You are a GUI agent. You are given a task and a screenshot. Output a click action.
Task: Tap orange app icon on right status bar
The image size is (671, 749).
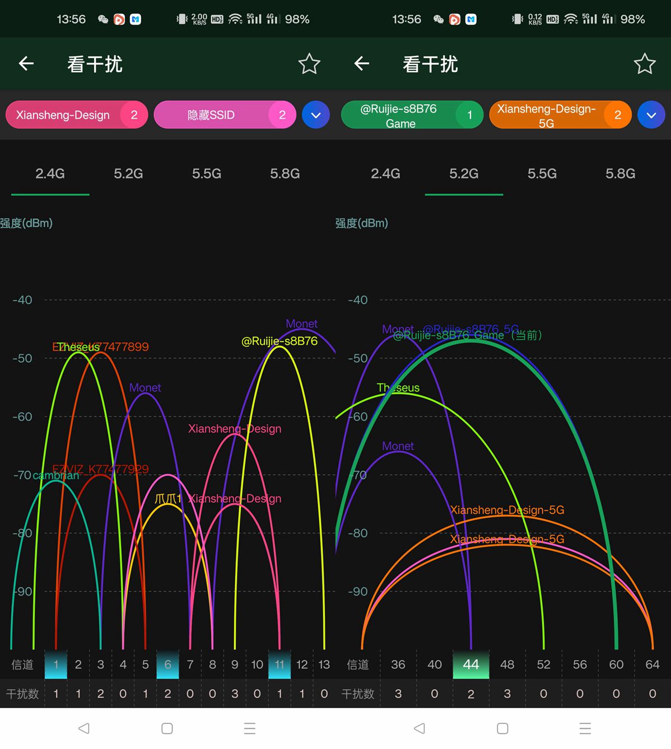[455, 20]
